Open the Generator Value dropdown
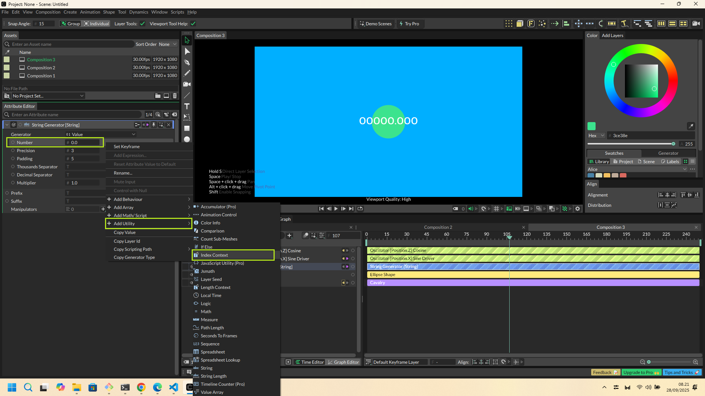The height and width of the screenshot is (396, 705). click(x=101, y=135)
